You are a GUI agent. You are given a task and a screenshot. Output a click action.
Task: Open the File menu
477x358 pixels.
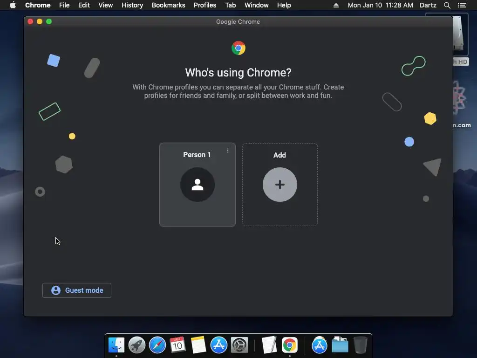[64, 5]
